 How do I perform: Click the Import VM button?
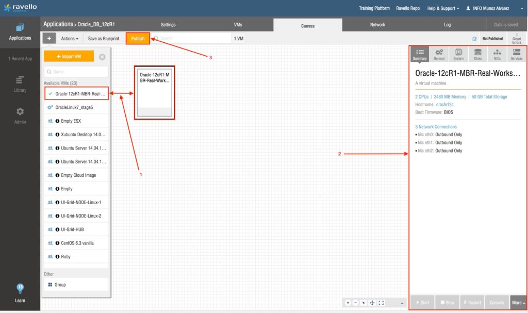[69, 56]
